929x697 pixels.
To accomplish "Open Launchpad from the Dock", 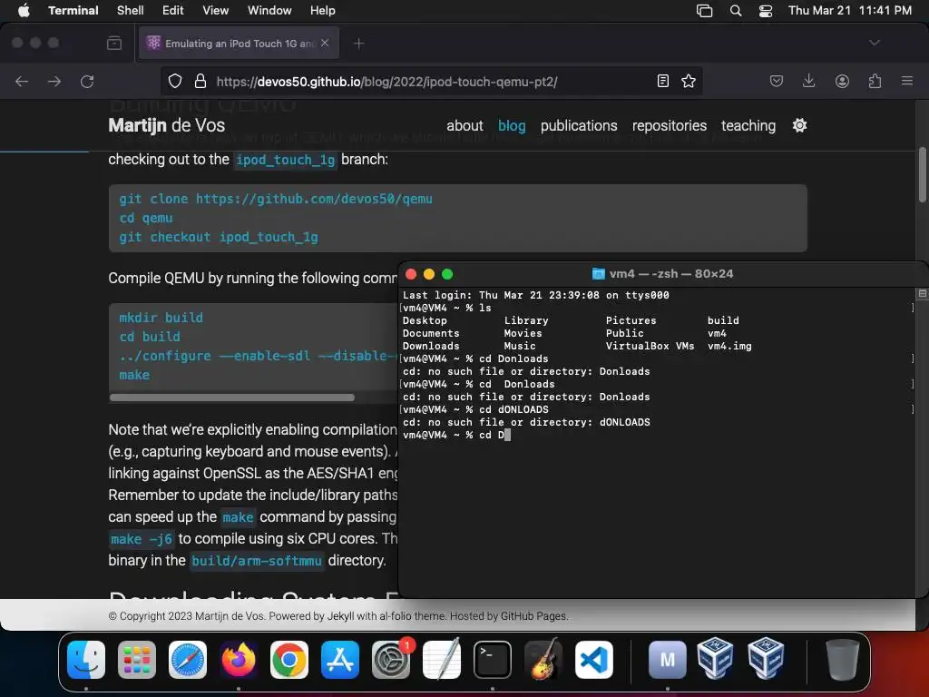I will point(137,660).
